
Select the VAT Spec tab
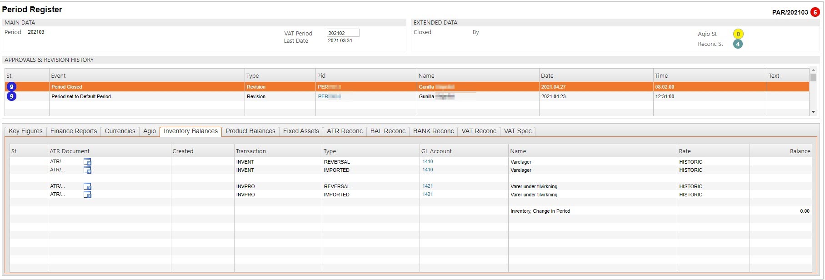[x=517, y=131]
